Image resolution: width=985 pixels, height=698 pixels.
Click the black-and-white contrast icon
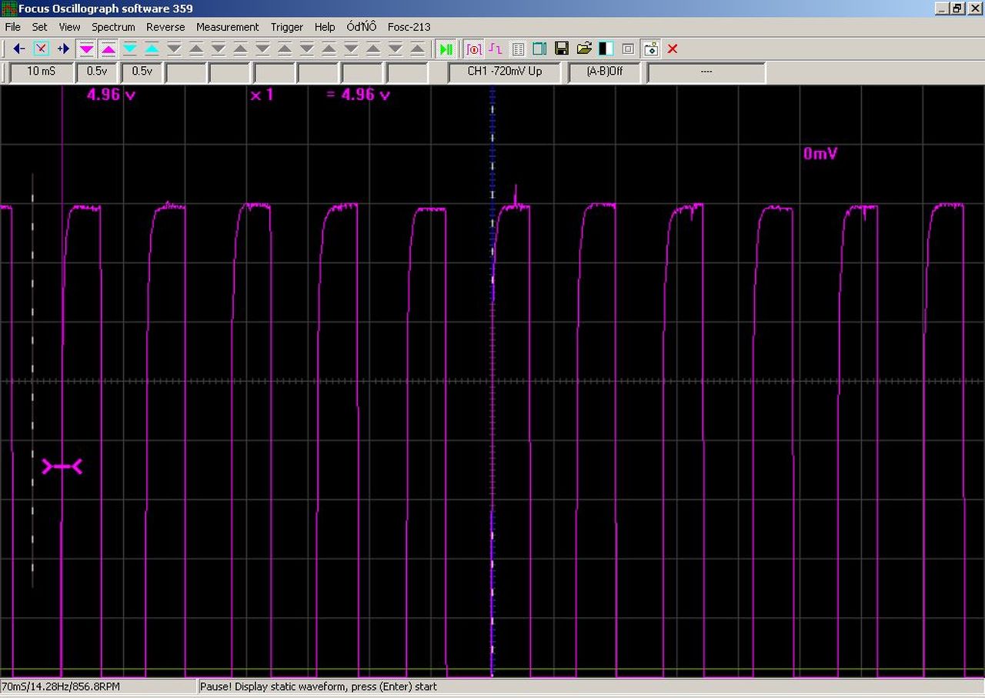[606, 49]
